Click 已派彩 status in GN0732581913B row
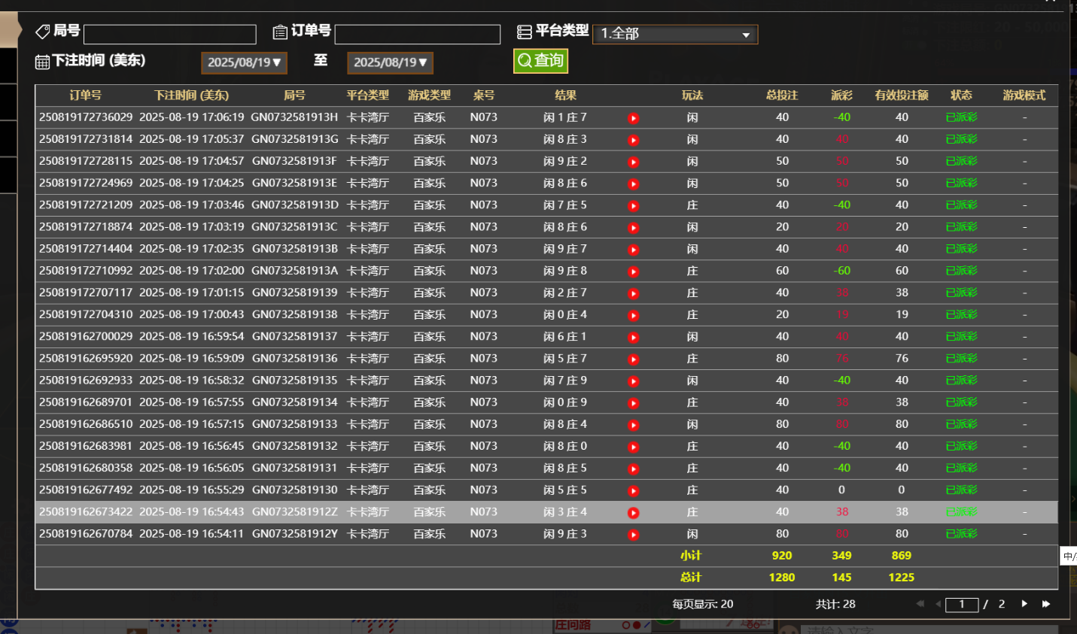1077x634 pixels. (x=961, y=249)
